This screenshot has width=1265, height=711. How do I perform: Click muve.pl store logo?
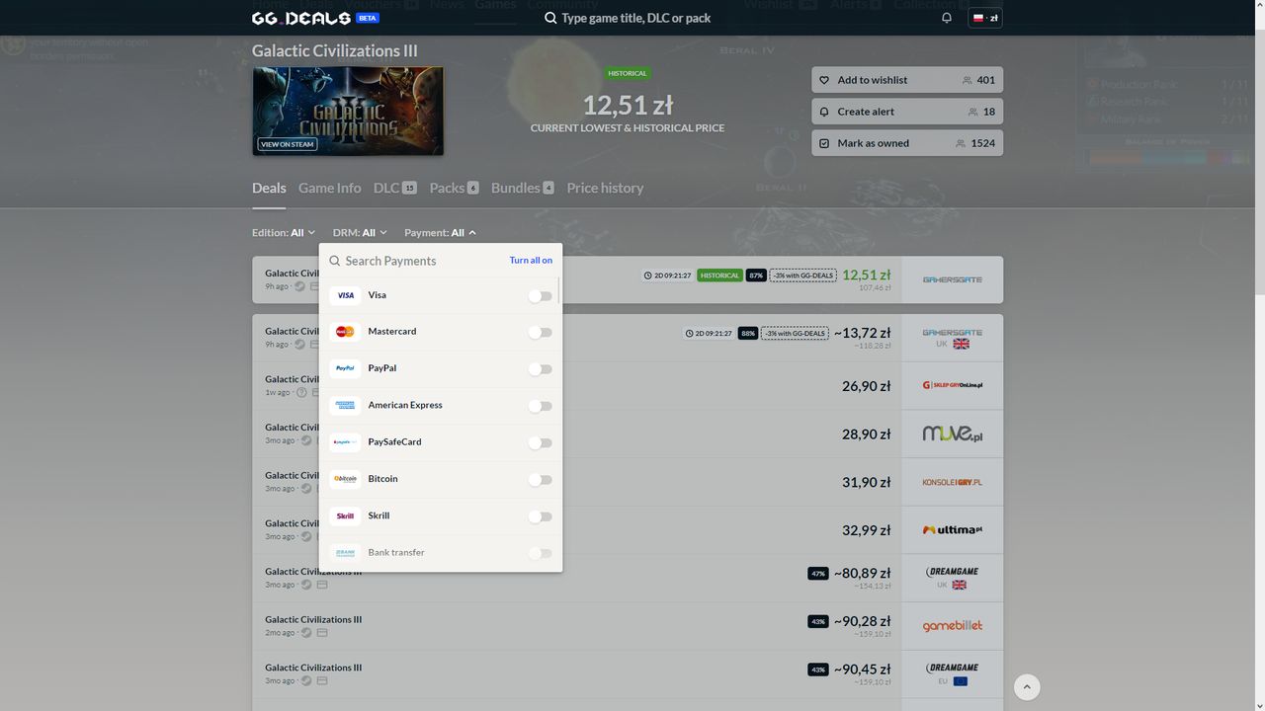coord(952,434)
